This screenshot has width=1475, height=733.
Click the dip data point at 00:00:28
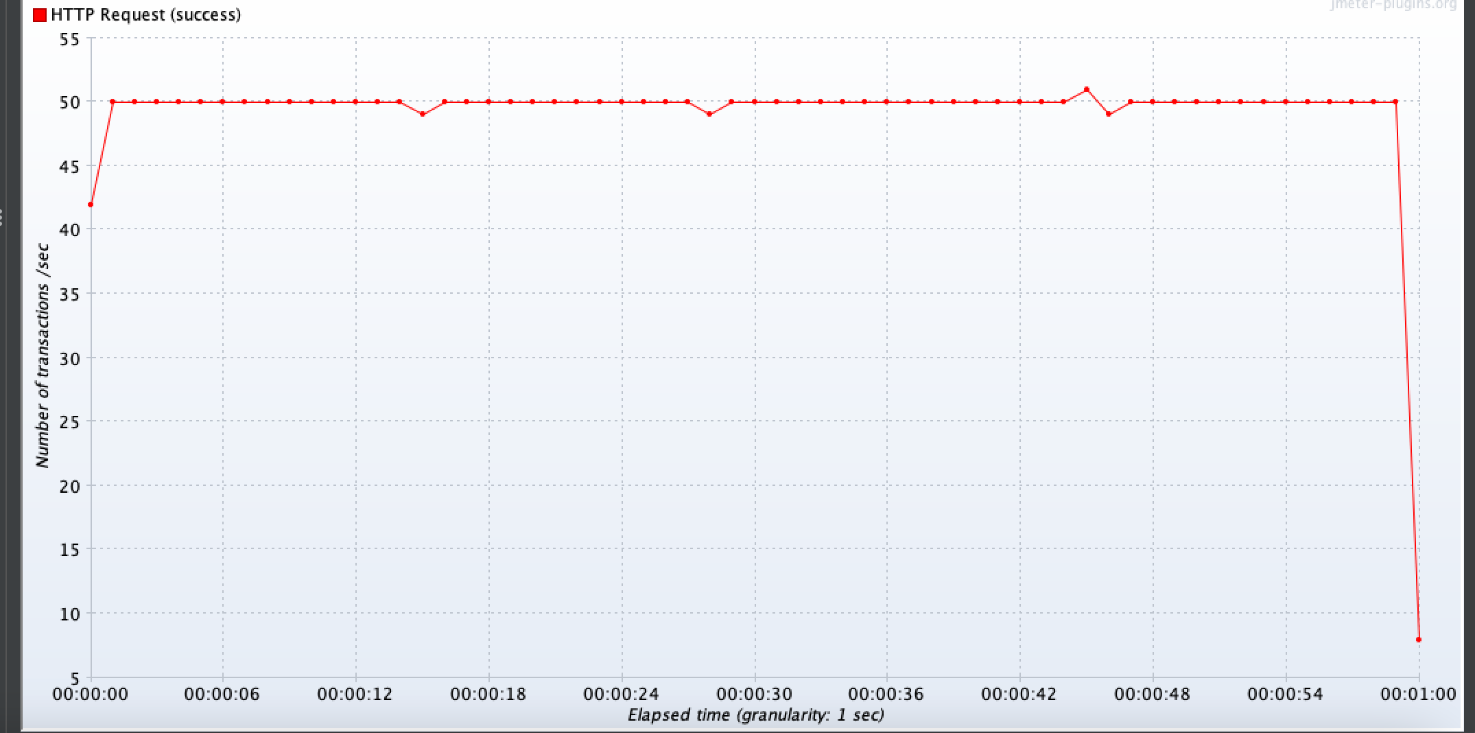709,115
